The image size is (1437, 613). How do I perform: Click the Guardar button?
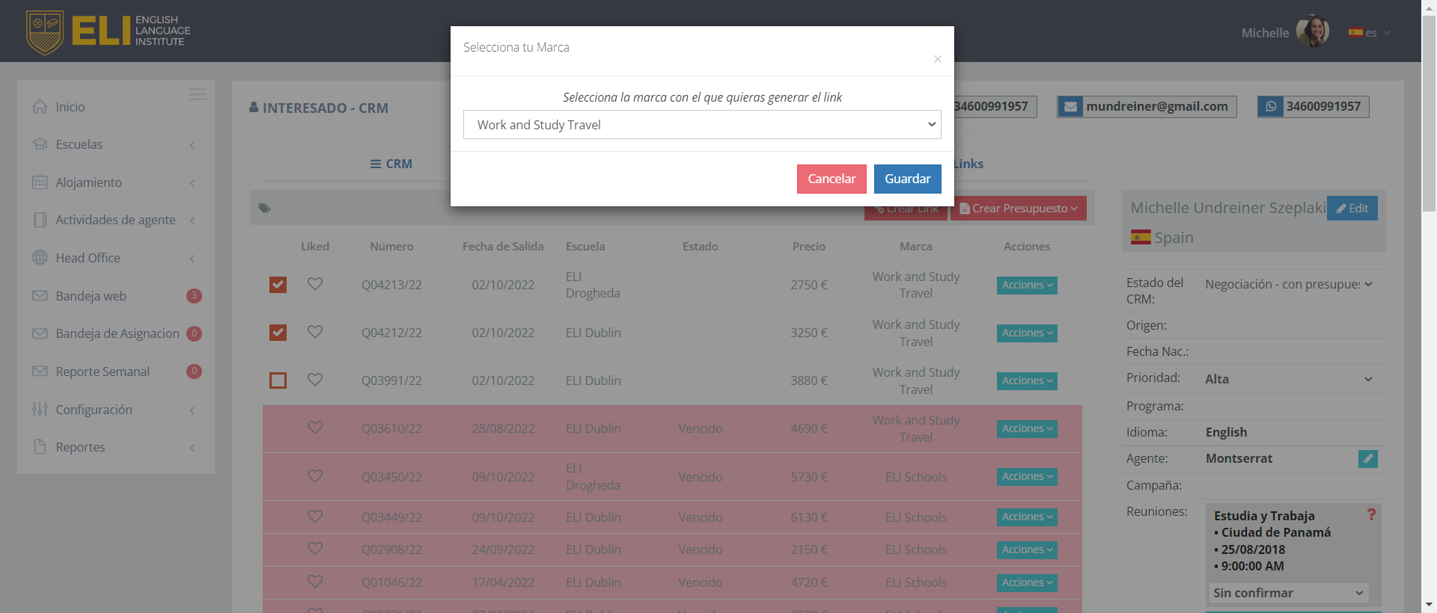(x=907, y=179)
